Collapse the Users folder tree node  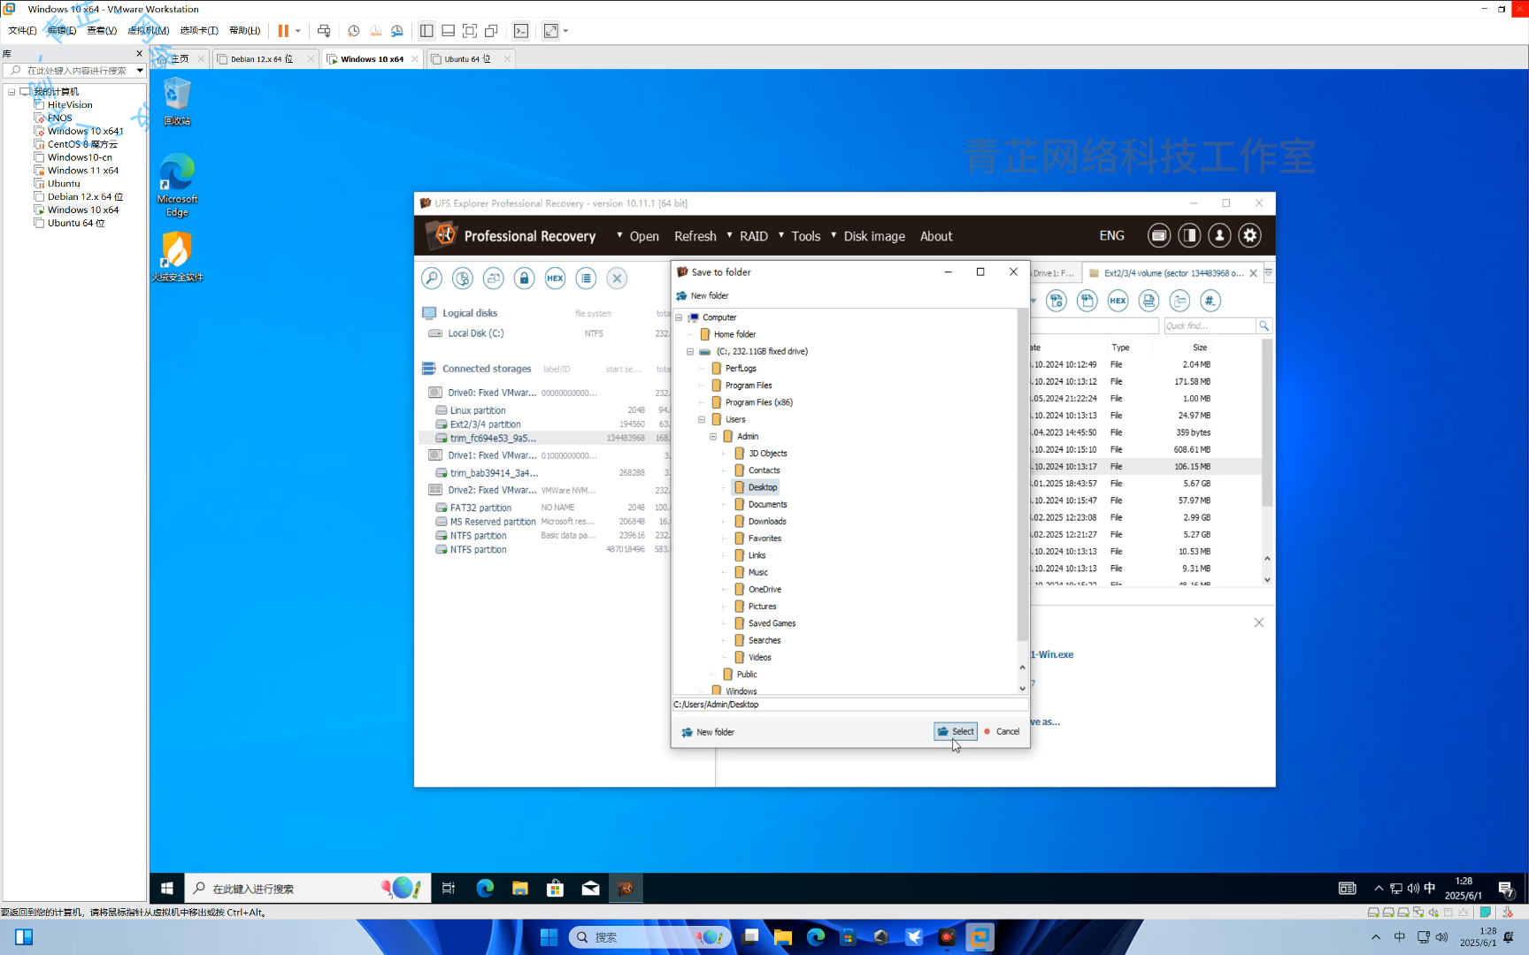(x=702, y=420)
